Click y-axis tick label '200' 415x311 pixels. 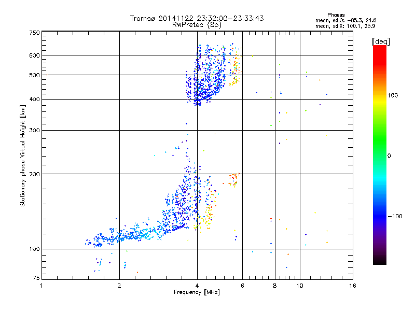click(x=34, y=174)
